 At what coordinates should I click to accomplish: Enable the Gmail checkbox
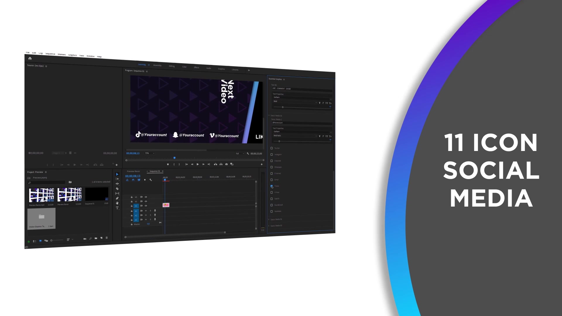[x=272, y=180]
